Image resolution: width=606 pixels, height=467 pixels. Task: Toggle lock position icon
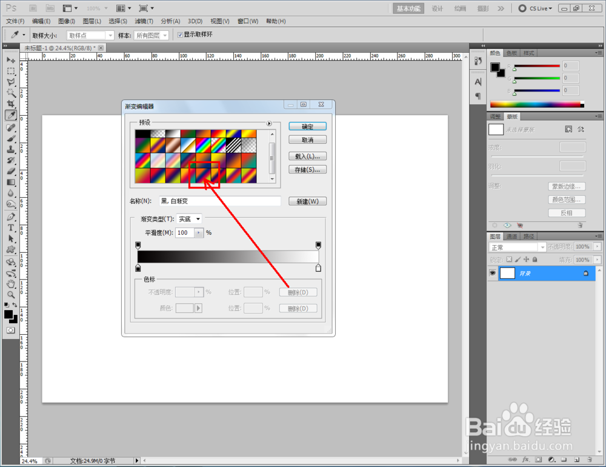click(x=526, y=260)
